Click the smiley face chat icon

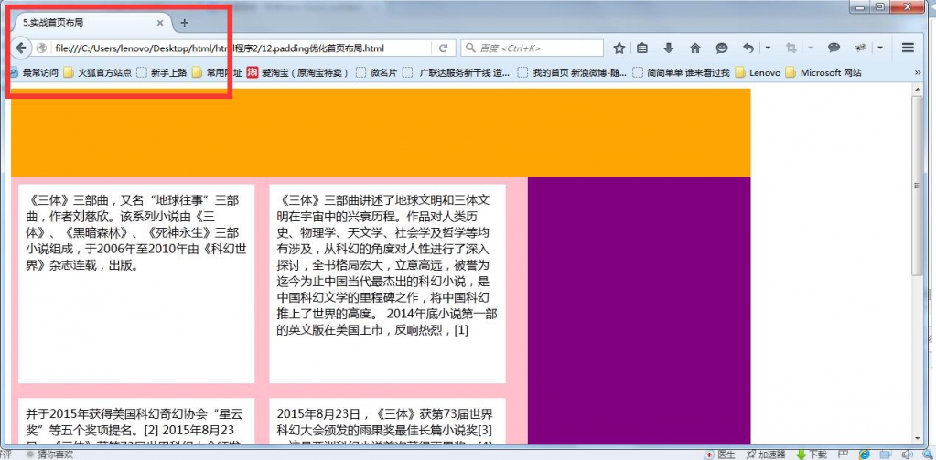pos(722,48)
